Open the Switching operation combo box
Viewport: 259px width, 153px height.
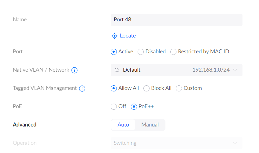[x=176, y=143]
